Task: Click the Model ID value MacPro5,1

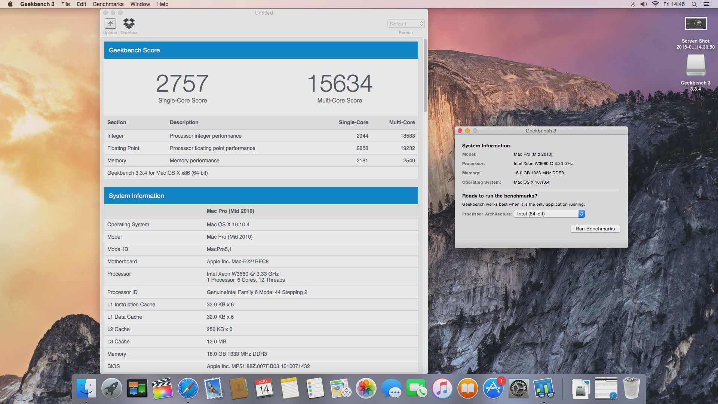Action: 219,249
